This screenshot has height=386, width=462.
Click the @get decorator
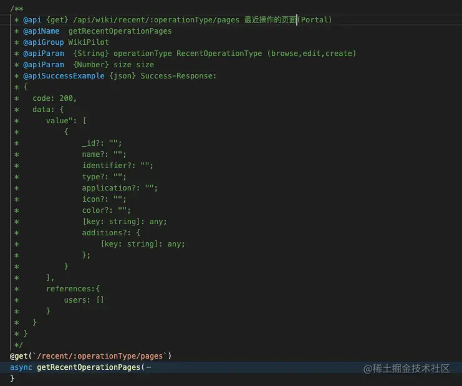[19, 356]
